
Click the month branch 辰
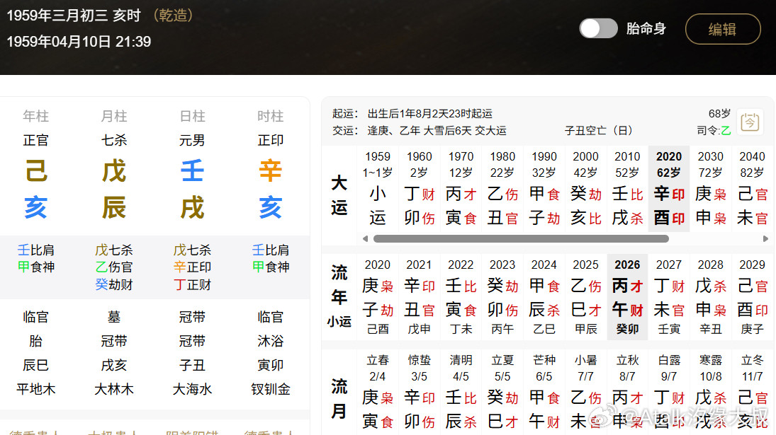114,207
